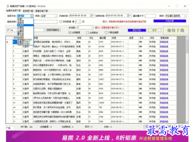Open 查看链接 link for row 0
Image resolution: width=193 pixels, height=142 pixels.
[164, 42]
